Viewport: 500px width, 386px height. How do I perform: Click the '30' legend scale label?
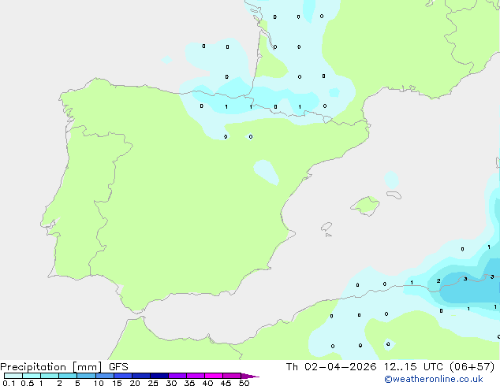(171, 383)
